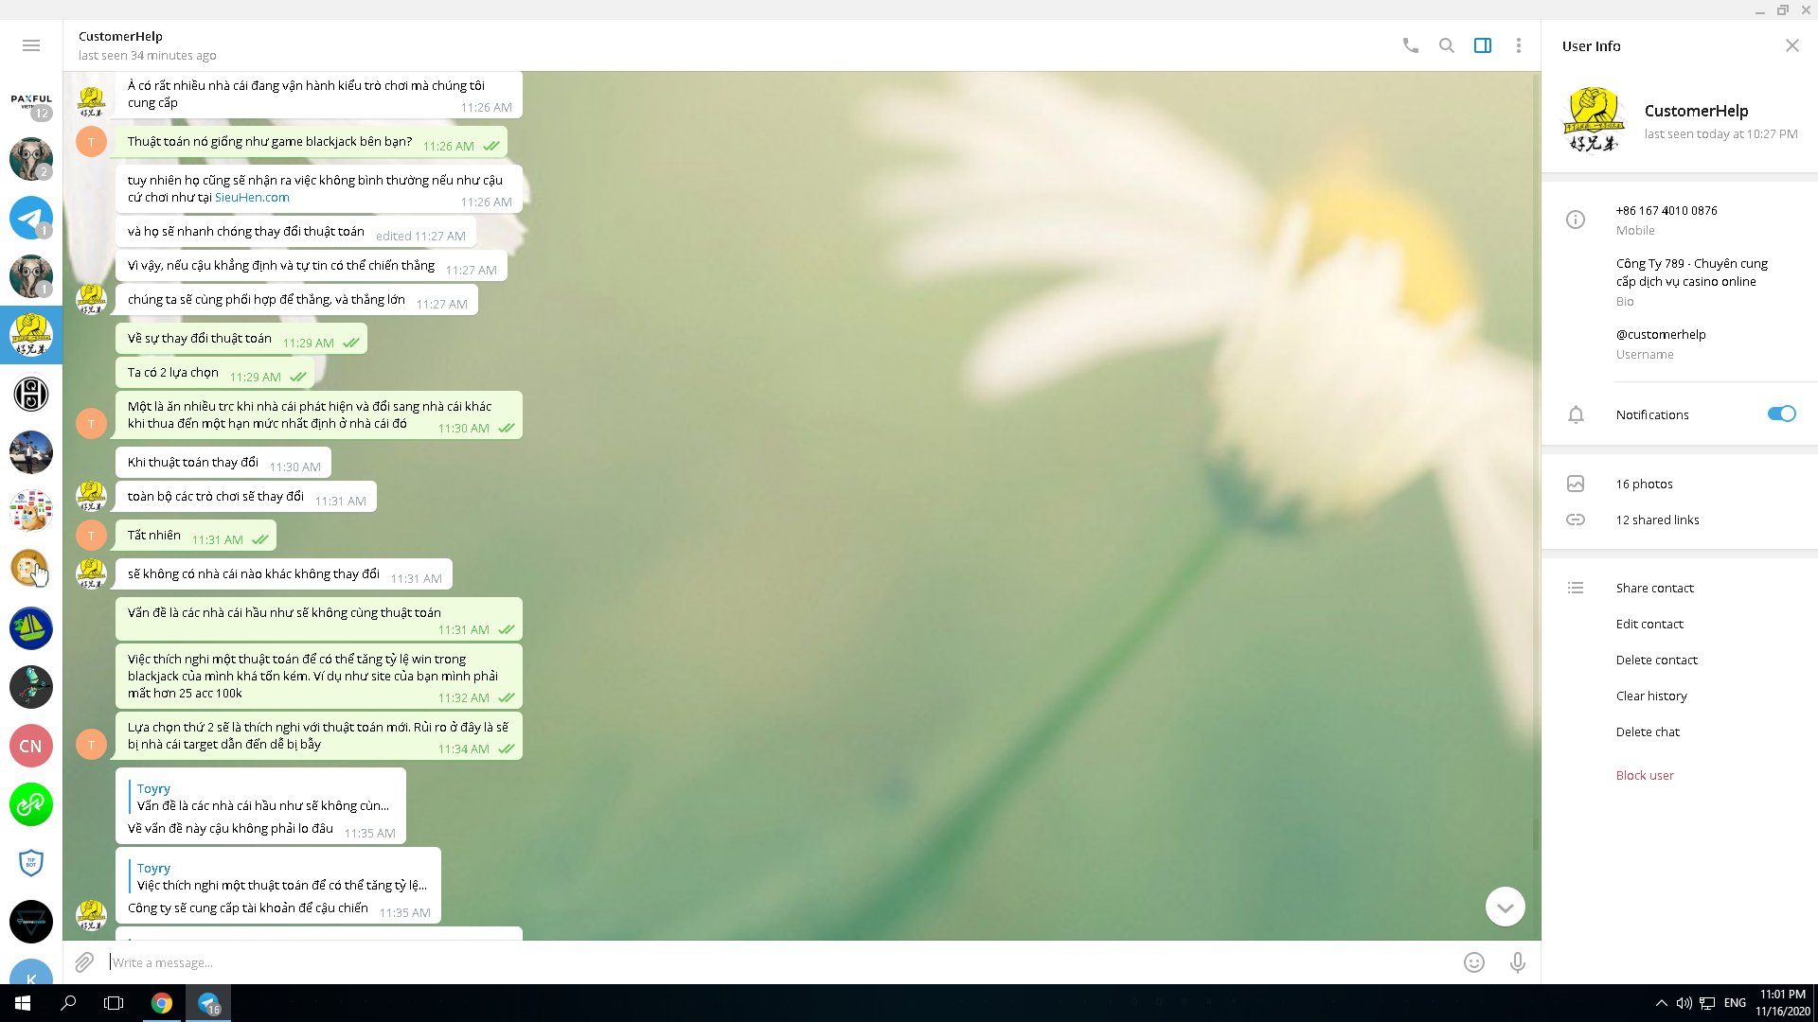Open the CN contact chat in the sidebar
Screen dimensions: 1818x1022
tap(31, 746)
